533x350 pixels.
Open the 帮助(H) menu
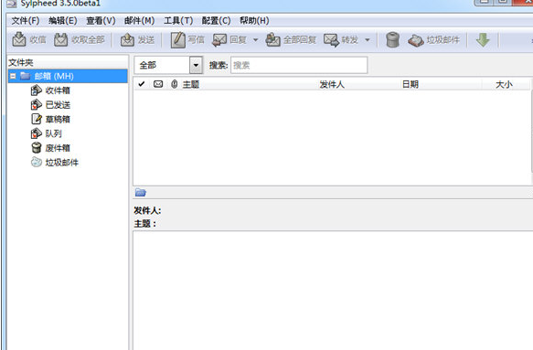(254, 21)
